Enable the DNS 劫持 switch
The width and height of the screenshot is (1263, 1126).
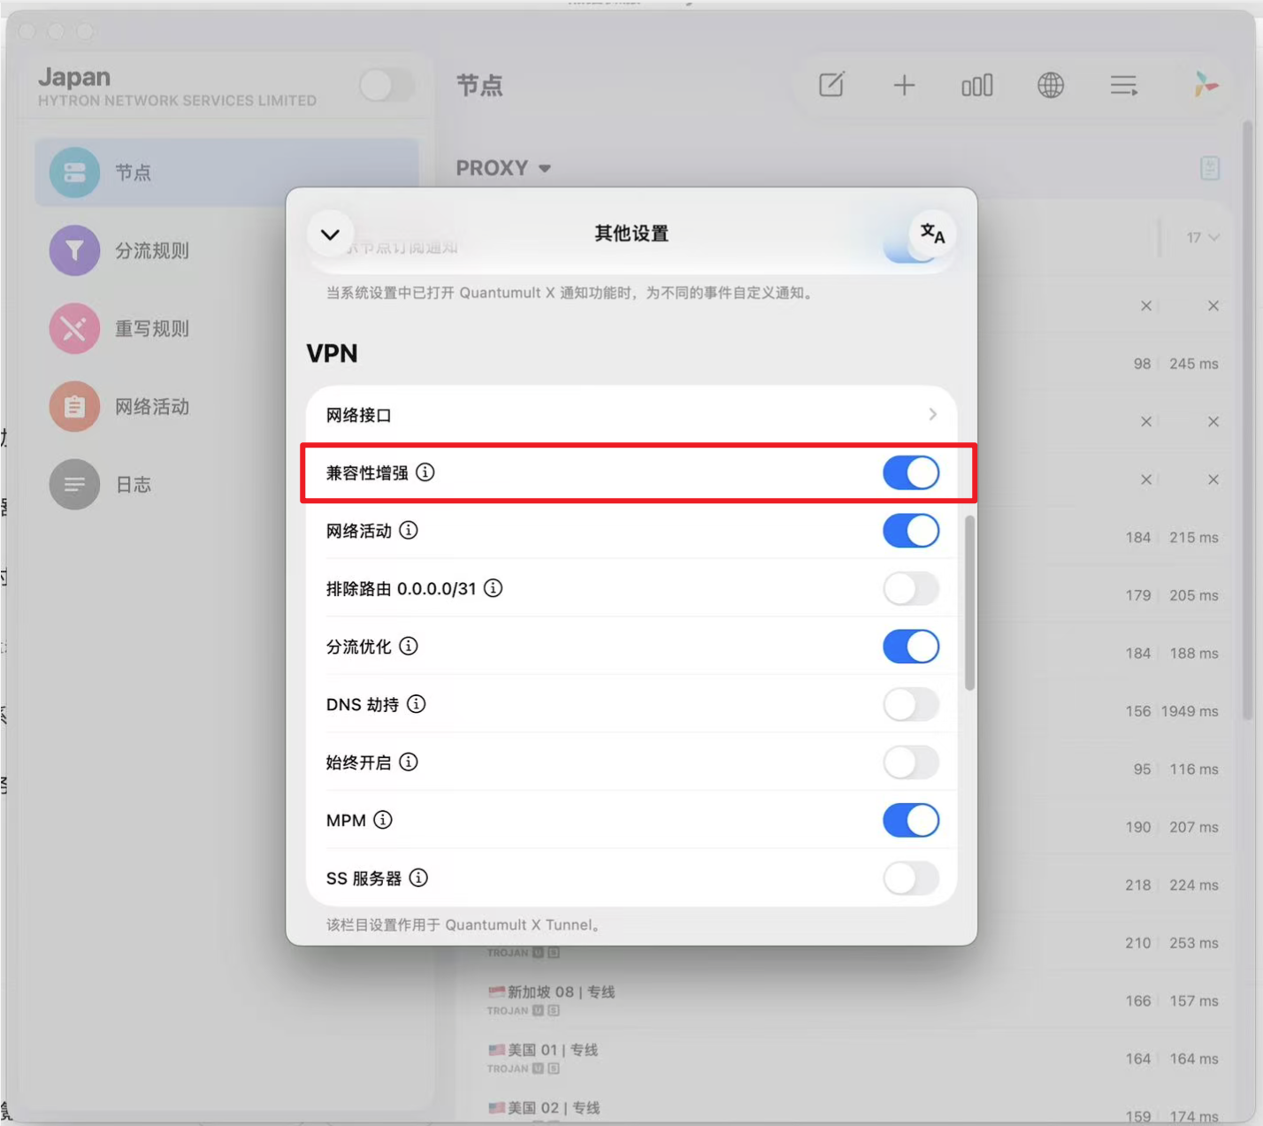pyautogui.click(x=911, y=705)
